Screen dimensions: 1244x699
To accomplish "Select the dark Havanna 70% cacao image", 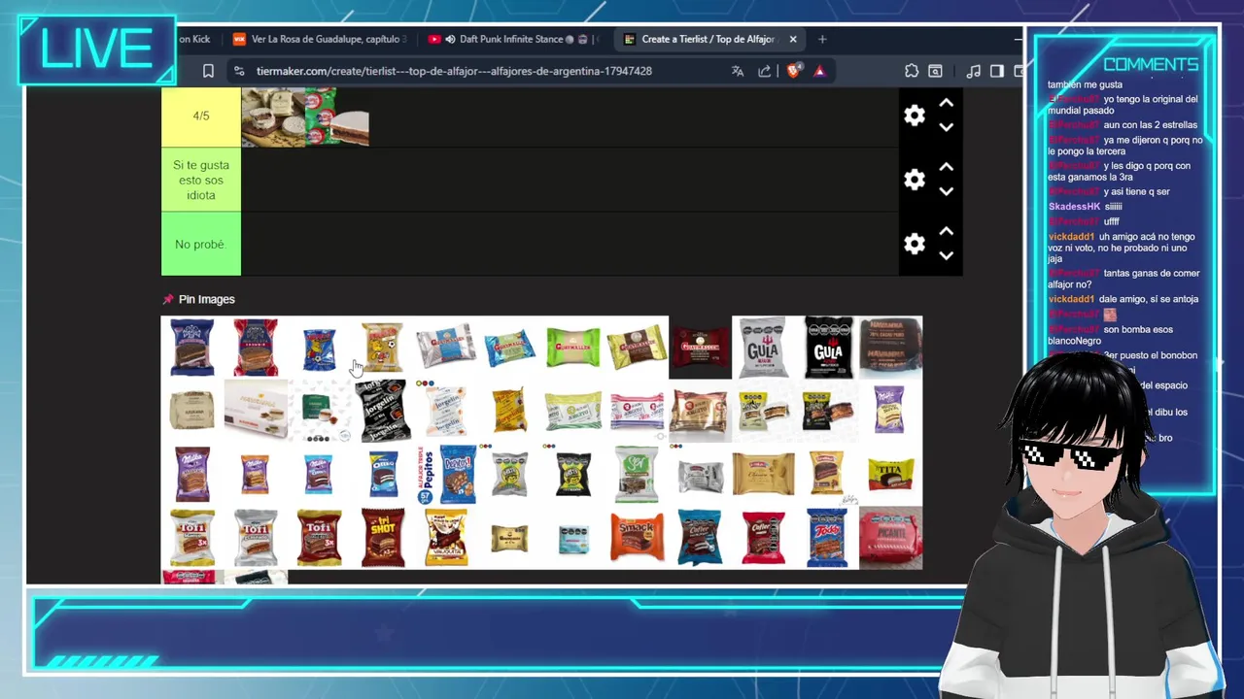I will click(890, 348).
